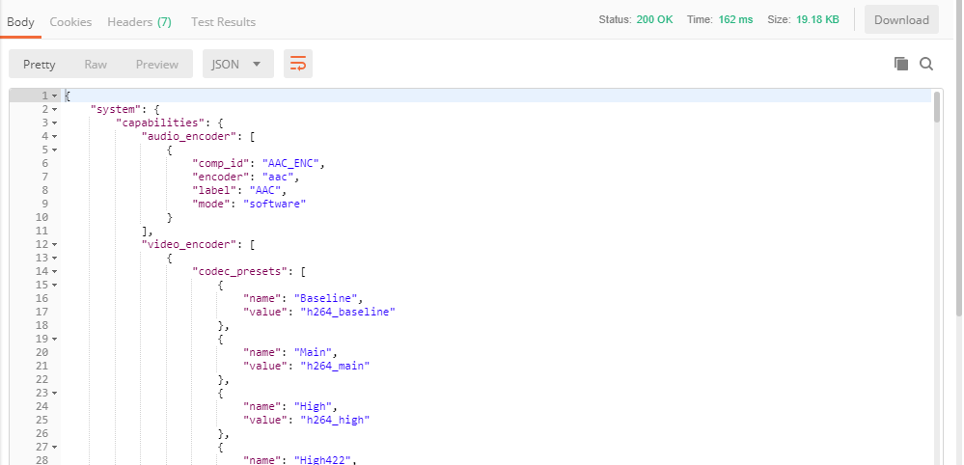Screen dimensions: 964x465
Task: Switch to Preview view mode
Action: [156, 65]
